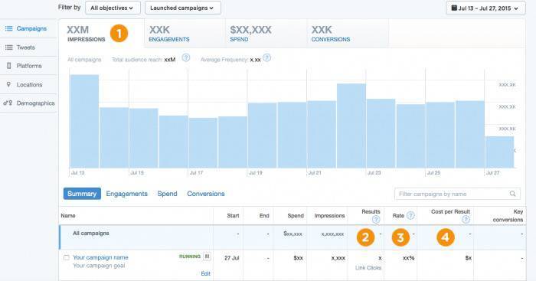Select the Spend metric tab at top
This screenshot has width=536, height=281.
[x=266, y=34]
